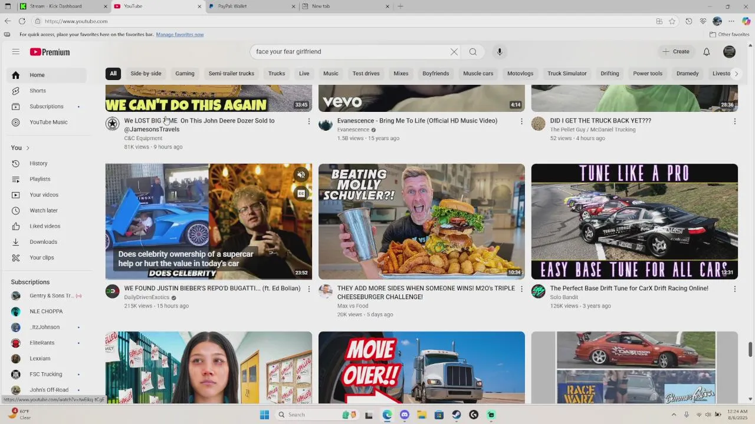Open FSC Trucking subscription
755x424 pixels.
pyautogui.click(x=47, y=375)
